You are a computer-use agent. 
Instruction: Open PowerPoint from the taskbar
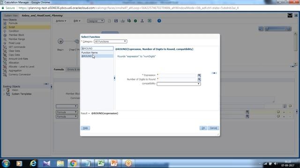point(114,163)
